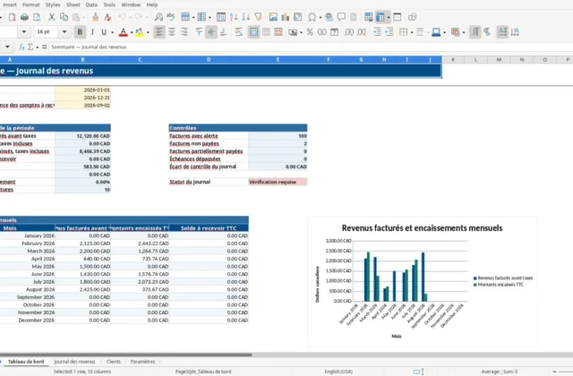
Task: Open currency format dropdown arrow
Action: pyautogui.click(x=301, y=32)
